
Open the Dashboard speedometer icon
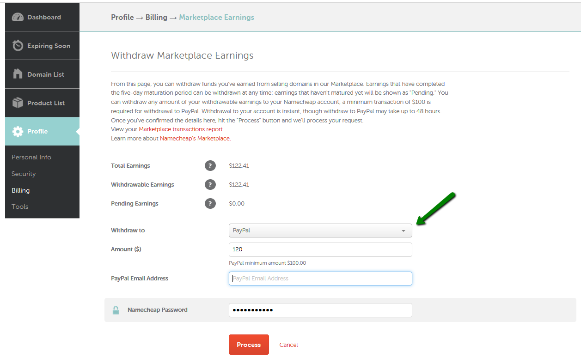18,17
